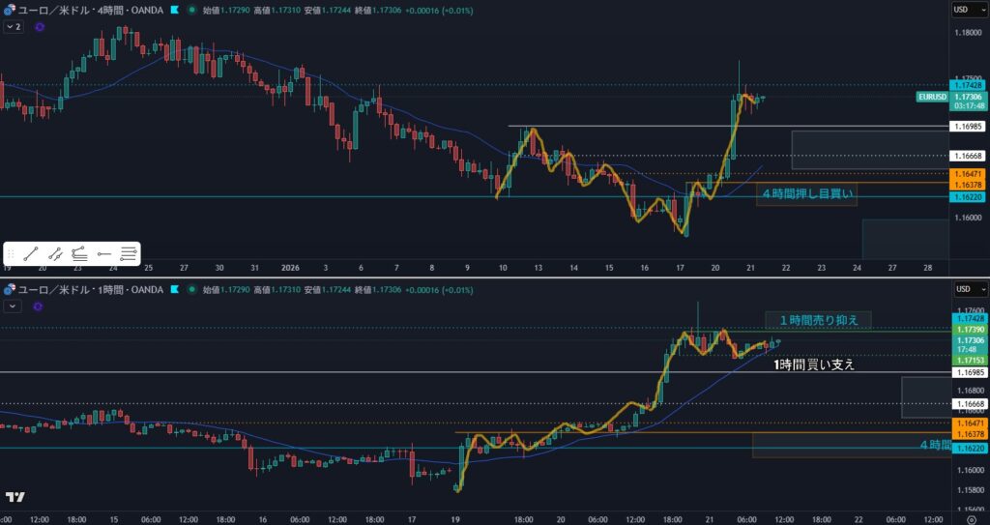This screenshot has height=525, width=990.
Task: Pick the horizontal ray drawing tool
Action: 104,253
